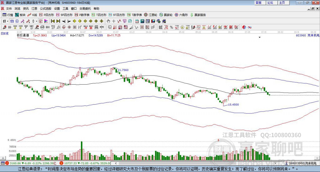Image resolution: width=320 pixels, height=172 pixels.
Task: Click the 论坛 button in title bar
Action: [272, 2]
